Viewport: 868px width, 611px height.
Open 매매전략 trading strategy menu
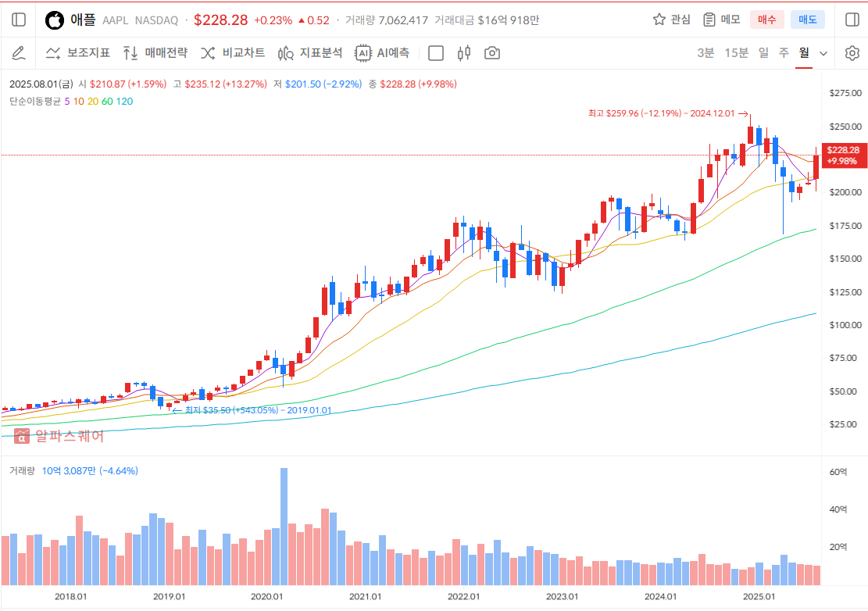155,53
